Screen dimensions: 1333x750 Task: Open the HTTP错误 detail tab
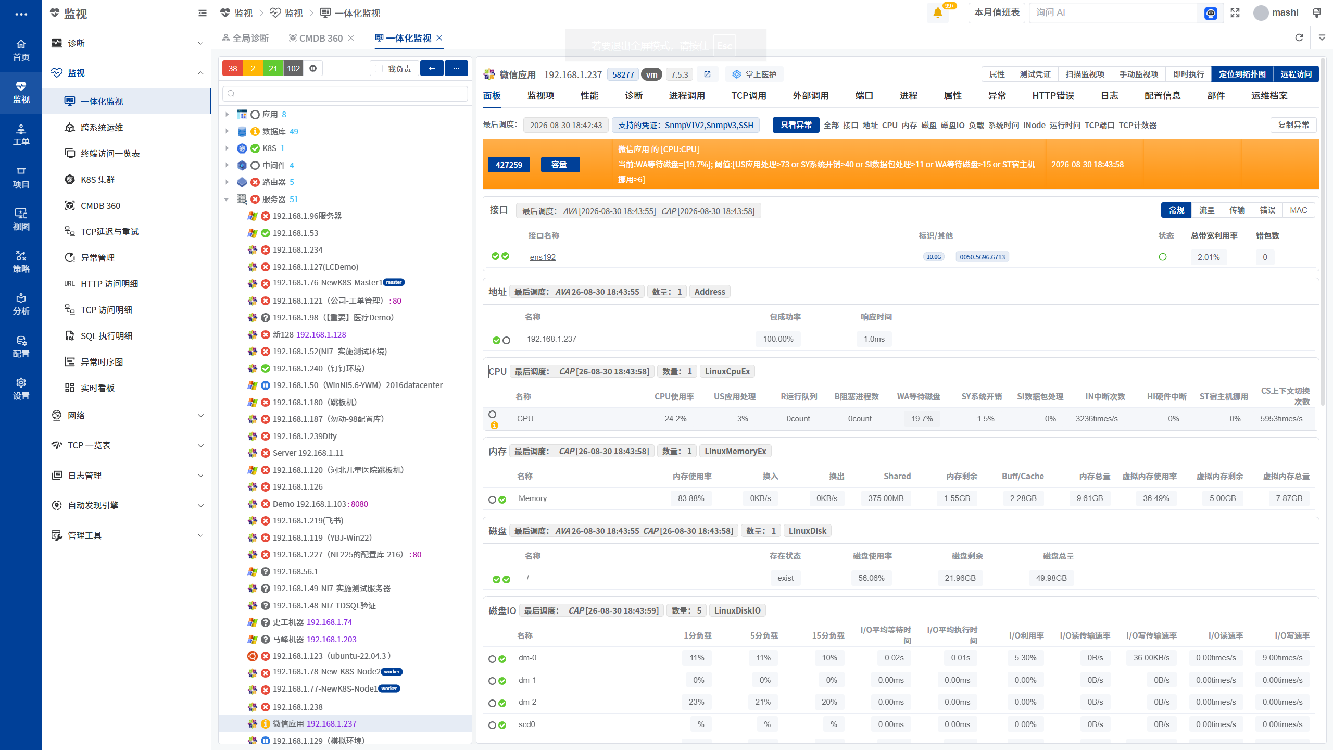pos(1053,95)
